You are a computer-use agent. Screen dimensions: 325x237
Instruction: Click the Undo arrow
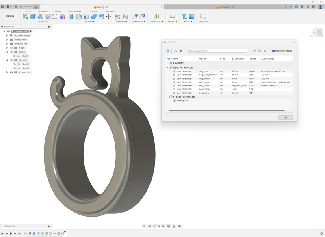[21, 7]
